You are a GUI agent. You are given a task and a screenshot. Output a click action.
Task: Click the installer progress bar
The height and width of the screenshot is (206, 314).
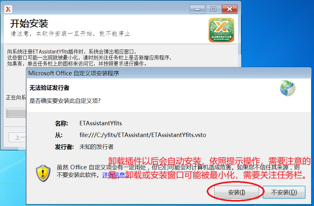[16, 113]
